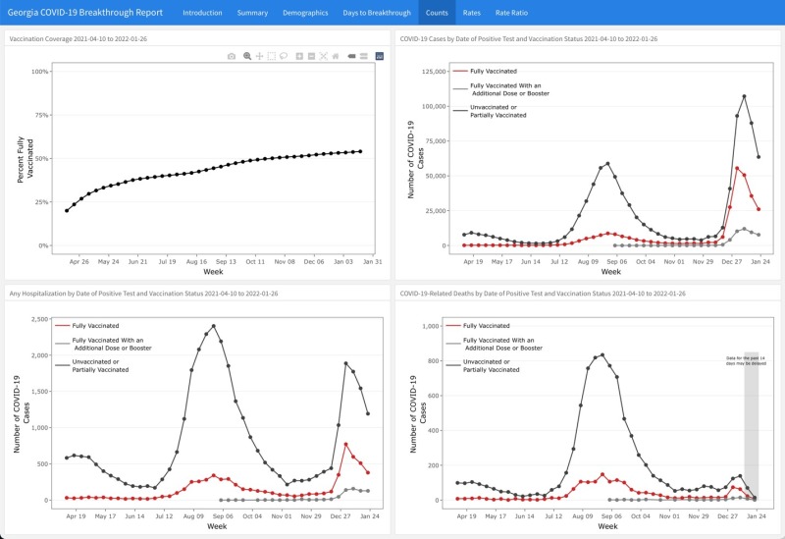Click the Georgia COVID-19 Breakthrough Report title
The height and width of the screenshot is (539, 785).
(x=85, y=13)
